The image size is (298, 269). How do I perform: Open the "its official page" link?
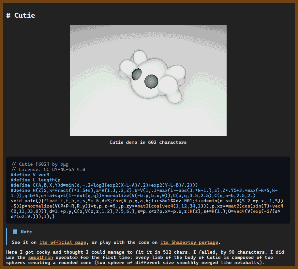pyautogui.click(x=63, y=242)
